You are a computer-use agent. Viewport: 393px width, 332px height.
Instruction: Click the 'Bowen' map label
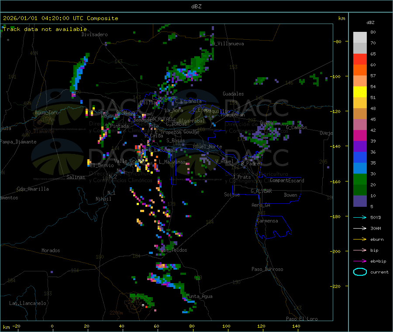coord(290,195)
